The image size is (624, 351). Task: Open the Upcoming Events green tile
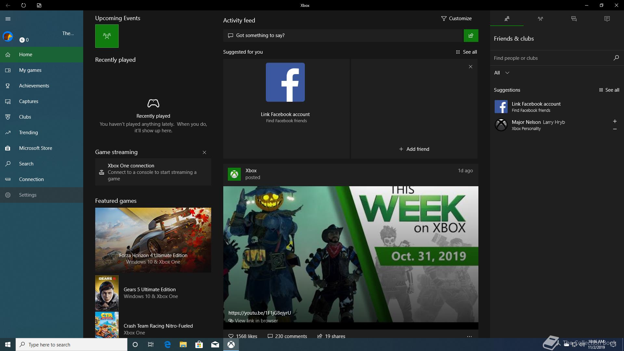pyautogui.click(x=107, y=36)
